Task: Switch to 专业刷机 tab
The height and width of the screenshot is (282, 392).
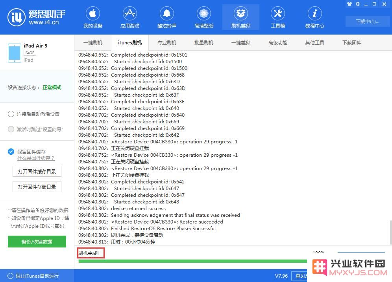Action: [x=166, y=43]
